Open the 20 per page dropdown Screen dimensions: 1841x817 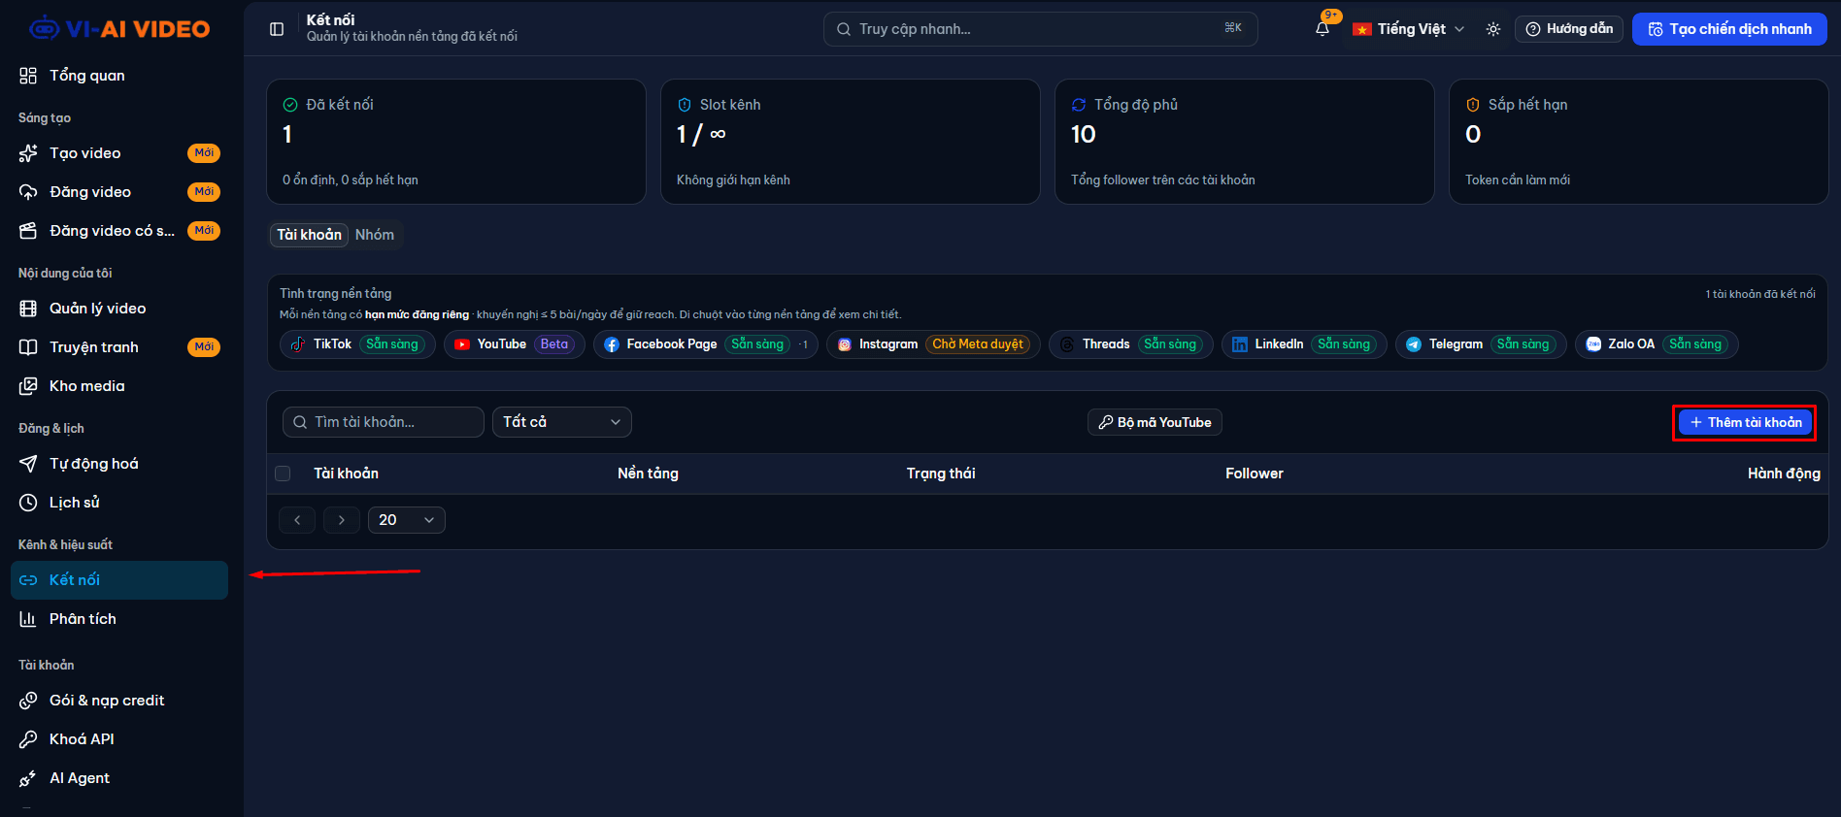pyautogui.click(x=407, y=520)
